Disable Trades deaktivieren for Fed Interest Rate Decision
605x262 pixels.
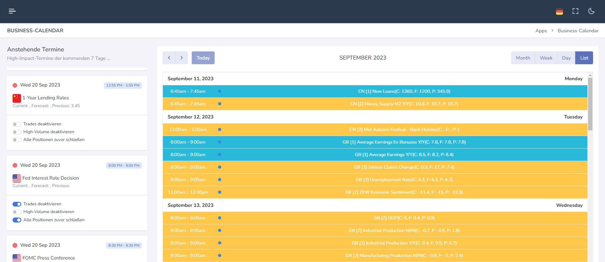pos(17,204)
